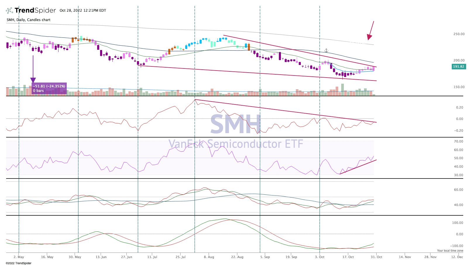This screenshot has width=472, height=266.
Task: Click the '13. Jun' date label
Action: coord(101,257)
